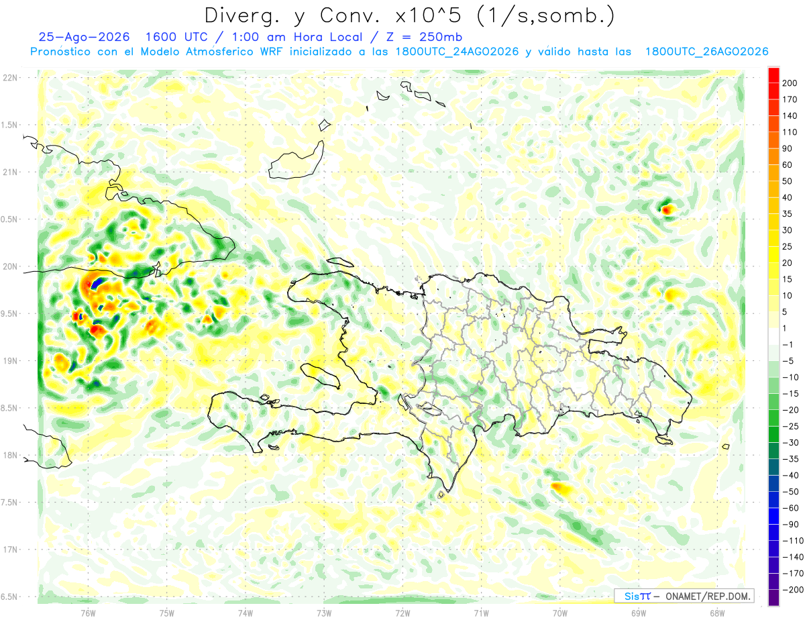Click the '75W' longitude label
The width and height of the screenshot is (805, 622).
point(167,613)
